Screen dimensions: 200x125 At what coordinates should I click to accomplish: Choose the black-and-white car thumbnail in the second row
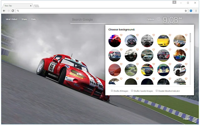(x=131, y=55)
